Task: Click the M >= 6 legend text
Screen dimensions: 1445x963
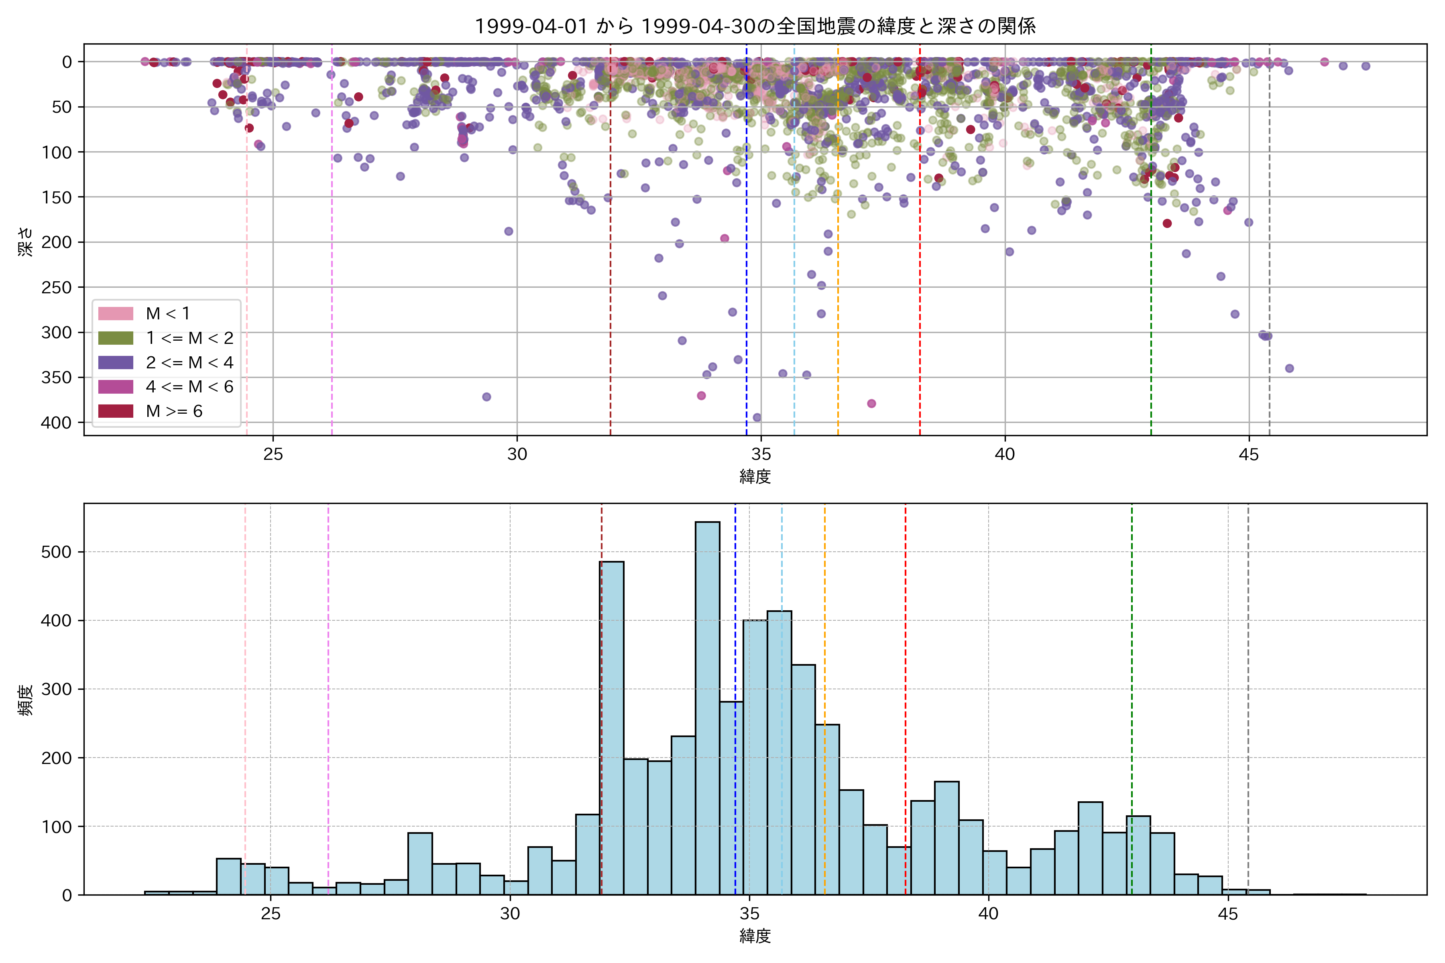Action: pos(174,411)
